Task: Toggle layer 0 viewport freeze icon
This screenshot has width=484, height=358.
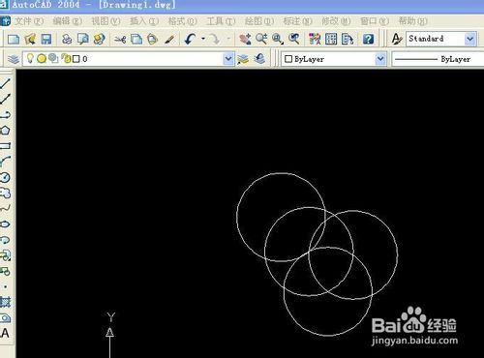Action: point(53,58)
